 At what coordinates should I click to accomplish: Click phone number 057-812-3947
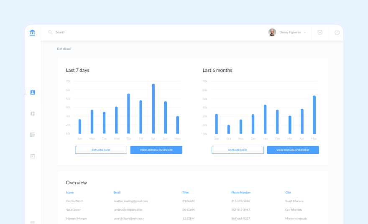[x=240, y=210]
